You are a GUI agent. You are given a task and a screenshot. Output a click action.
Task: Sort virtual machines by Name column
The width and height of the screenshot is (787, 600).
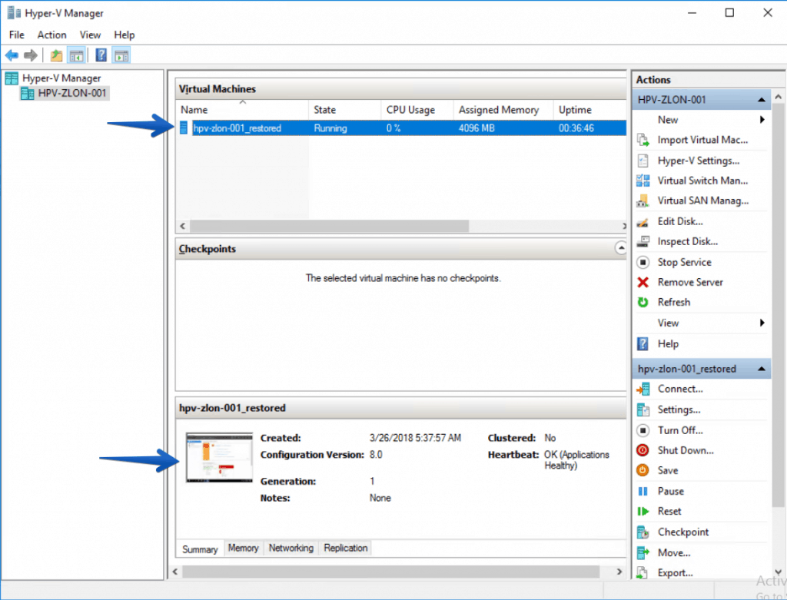pyautogui.click(x=242, y=110)
